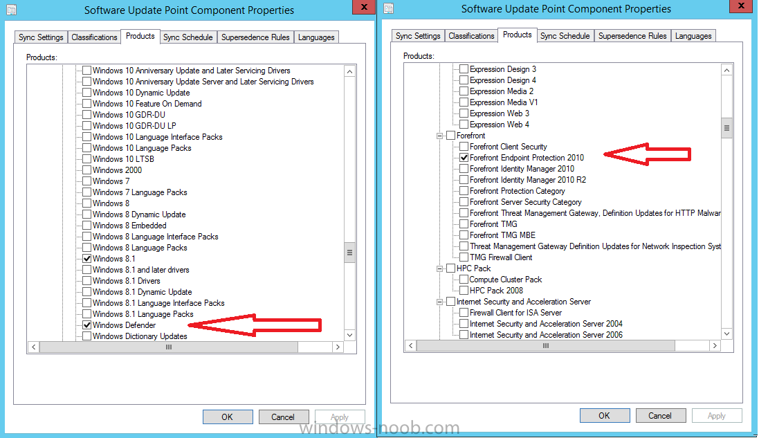Open the Languages tab in the right window
This screenshot has height=438, width=759.
(x=693, y=36)
